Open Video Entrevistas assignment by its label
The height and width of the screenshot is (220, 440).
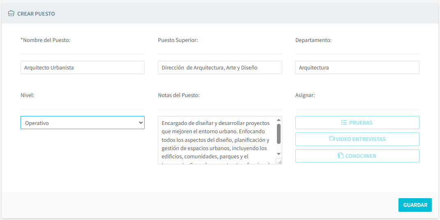point(361,139)
